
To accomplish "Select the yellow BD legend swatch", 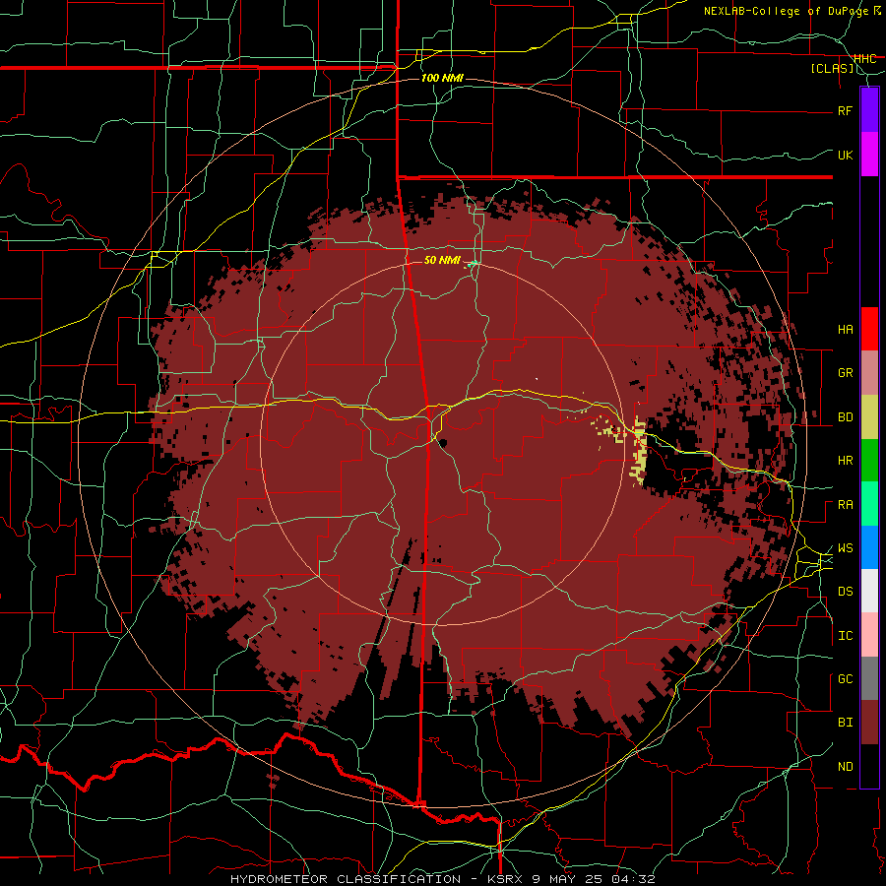I will 869,417.
